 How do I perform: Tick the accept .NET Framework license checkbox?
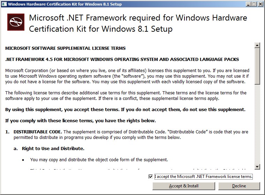pos(150,177)
